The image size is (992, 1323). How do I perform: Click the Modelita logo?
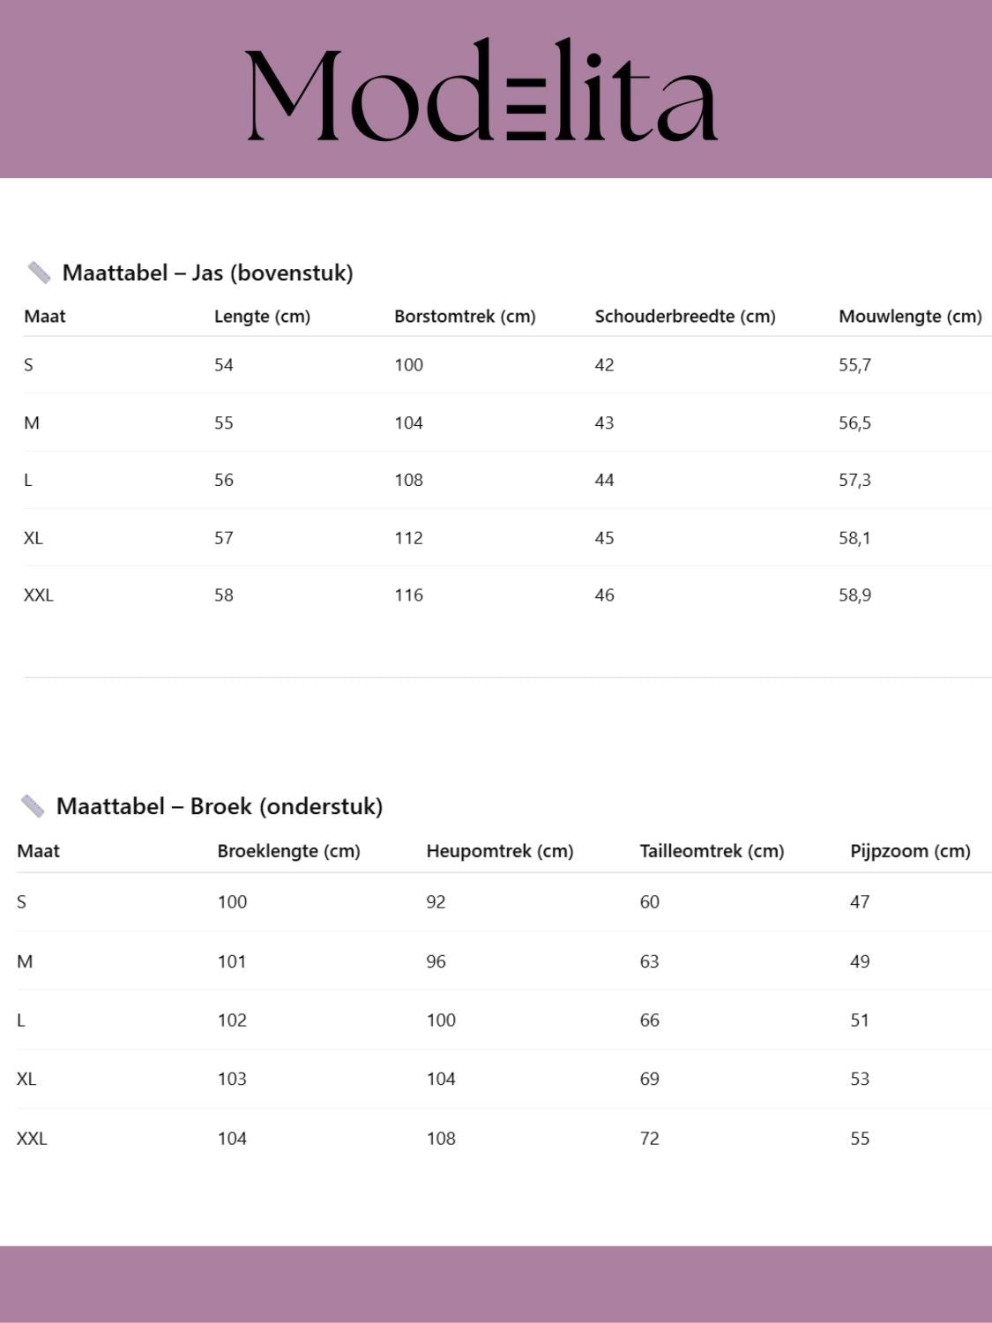point(481,91)
